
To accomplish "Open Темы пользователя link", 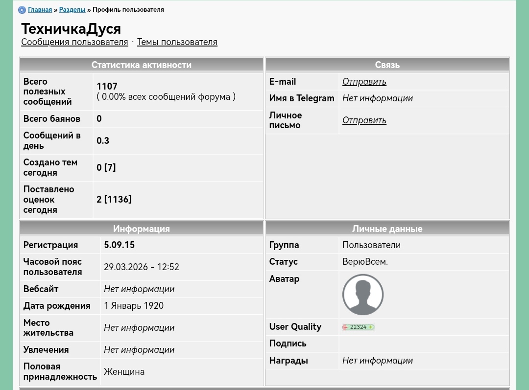I will click(177, 42).
